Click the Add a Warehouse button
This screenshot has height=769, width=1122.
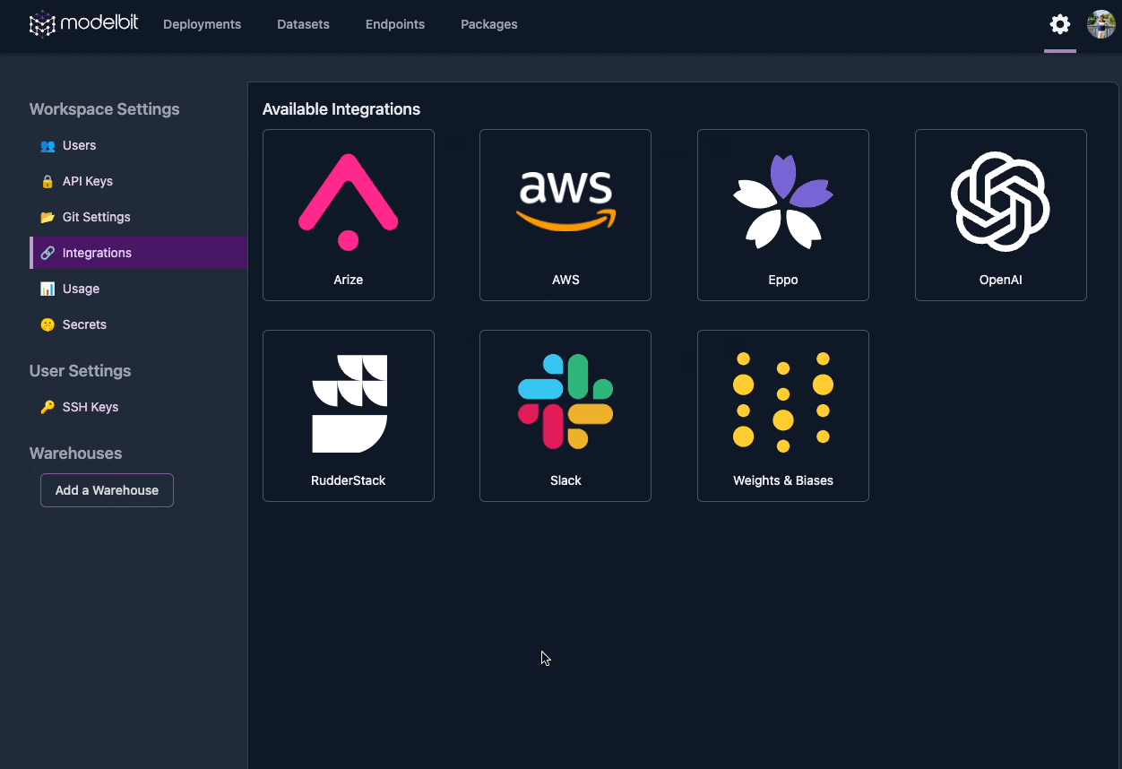(x=107, y=490)
